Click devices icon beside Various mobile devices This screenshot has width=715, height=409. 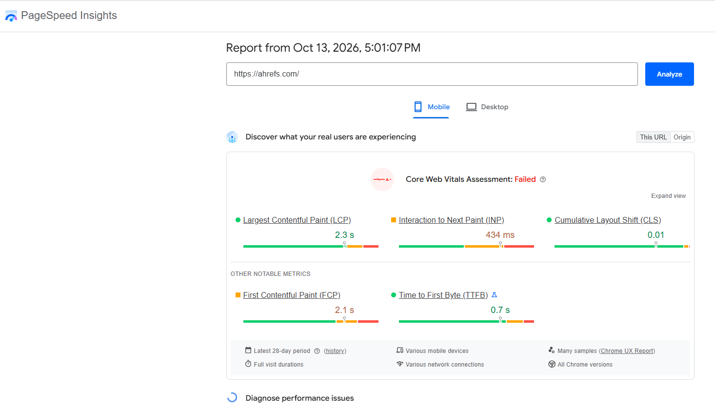(400, 350)
